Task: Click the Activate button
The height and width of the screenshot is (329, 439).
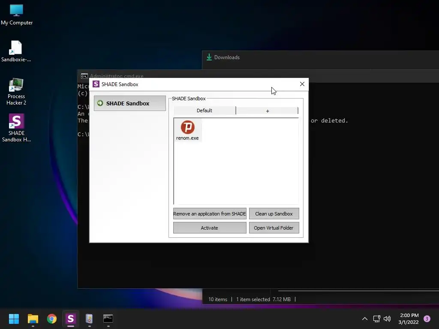Action: click(x=210, y=228)
